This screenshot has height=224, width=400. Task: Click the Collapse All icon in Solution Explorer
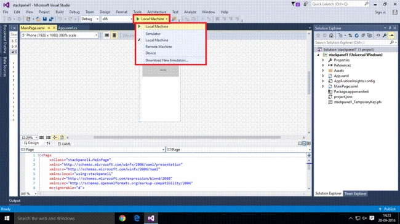pos(363,36)
